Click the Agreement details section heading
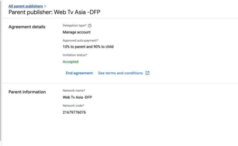 [x=27, y=27]
